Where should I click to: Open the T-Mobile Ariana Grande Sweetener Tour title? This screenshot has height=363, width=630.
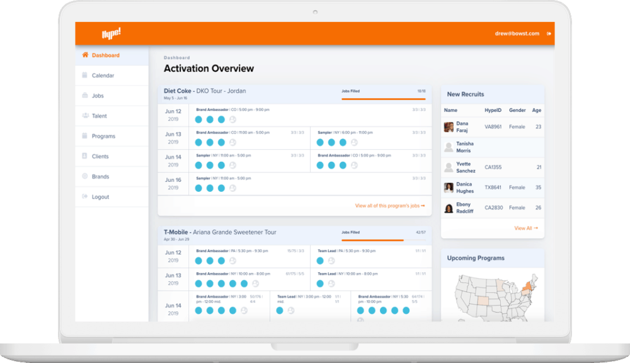220,232
